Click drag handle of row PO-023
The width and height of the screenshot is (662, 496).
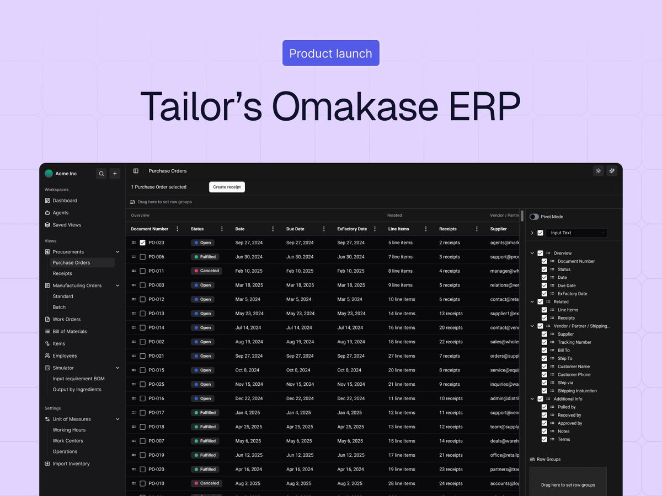tap(134, 242)
